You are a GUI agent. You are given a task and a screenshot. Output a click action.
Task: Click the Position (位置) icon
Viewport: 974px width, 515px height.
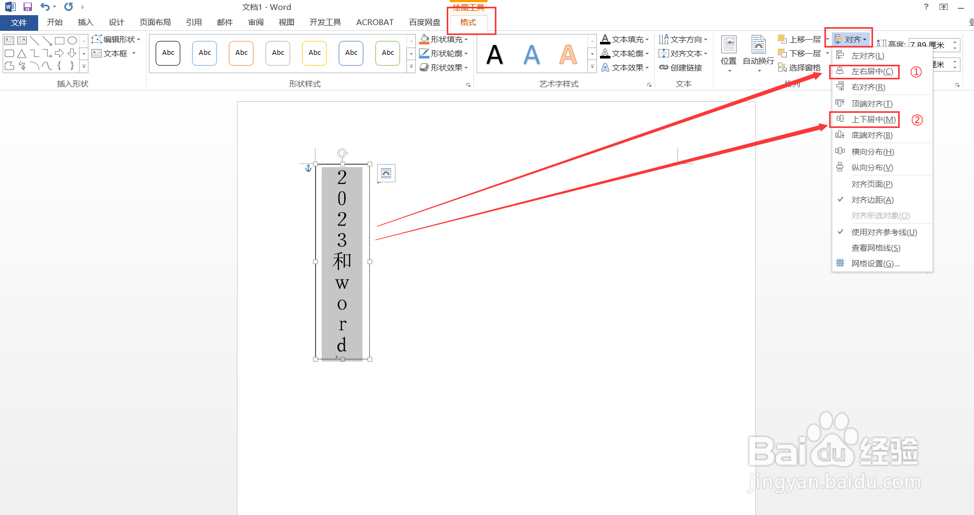point(729,45)
